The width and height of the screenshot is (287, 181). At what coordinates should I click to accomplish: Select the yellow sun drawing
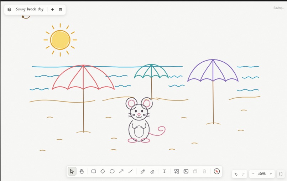point(60,40)
